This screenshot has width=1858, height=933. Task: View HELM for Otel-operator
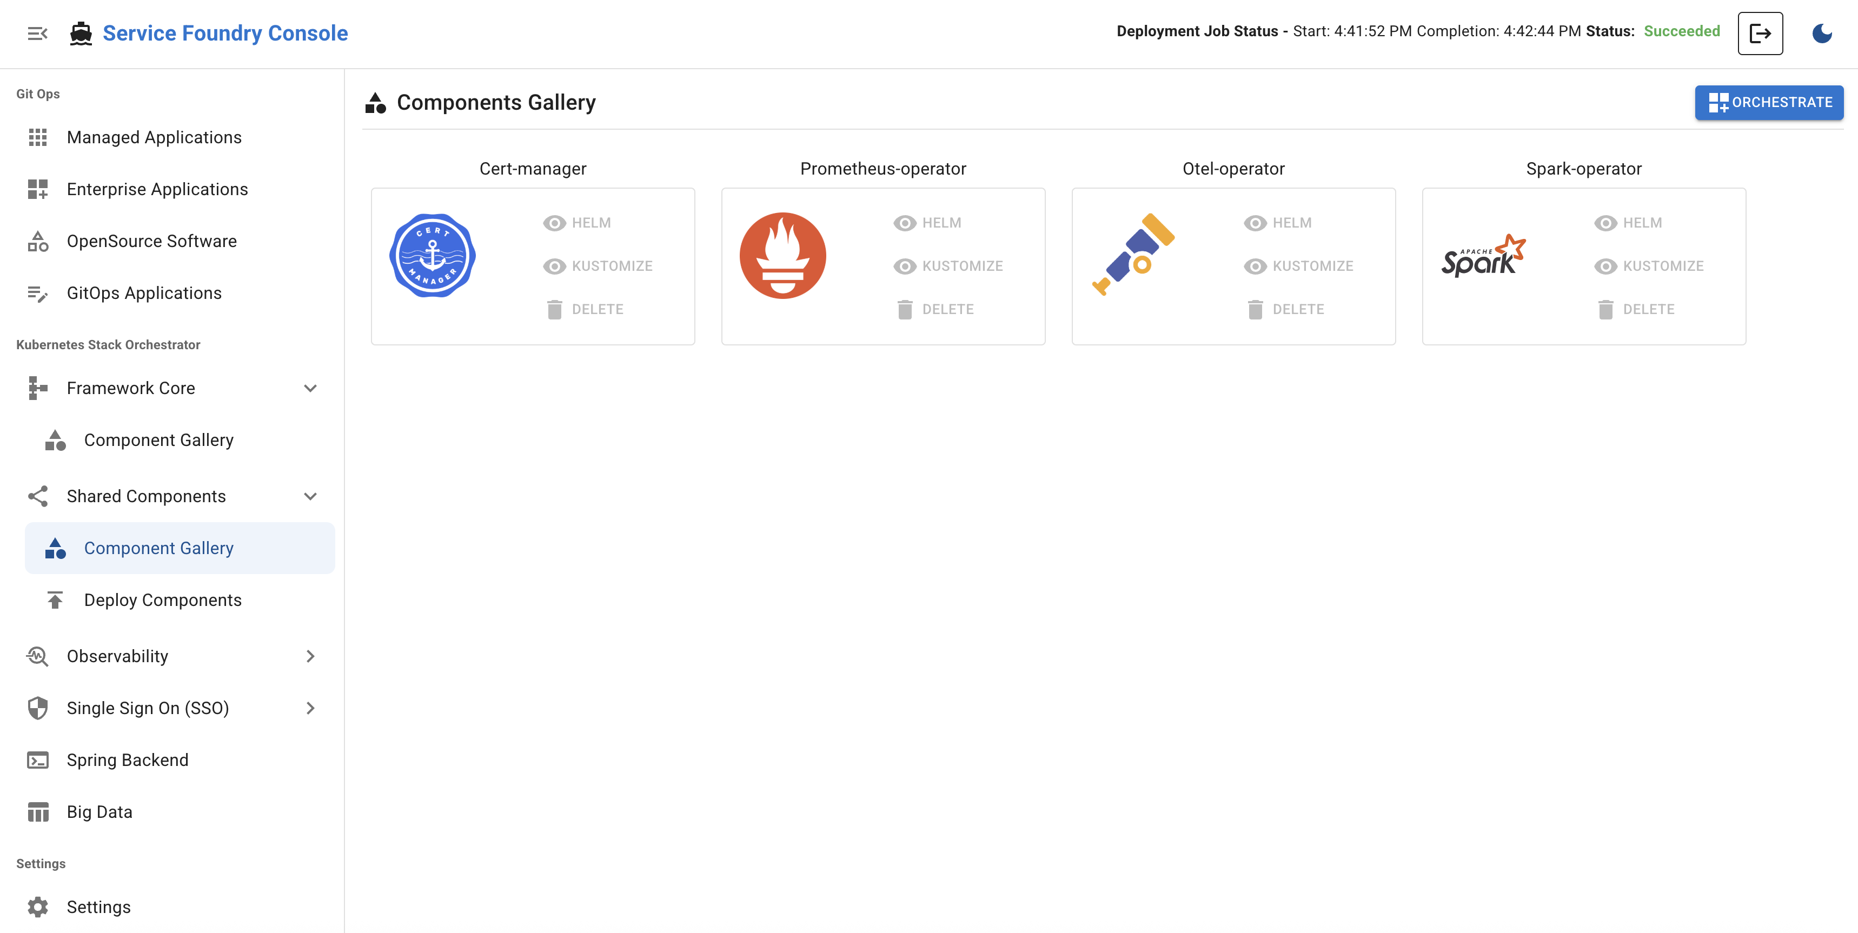coord(1278,223)
